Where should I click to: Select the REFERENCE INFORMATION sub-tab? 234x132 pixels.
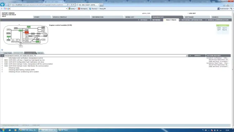192,20
